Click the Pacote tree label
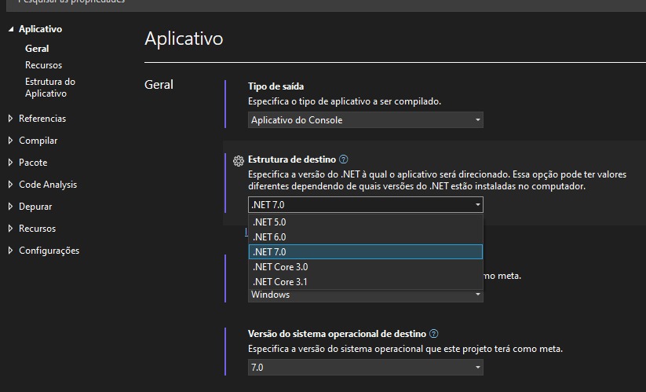 [x=33, y=163]
